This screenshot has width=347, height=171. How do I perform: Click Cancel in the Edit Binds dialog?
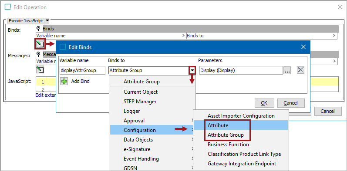(x=291, y=103)
